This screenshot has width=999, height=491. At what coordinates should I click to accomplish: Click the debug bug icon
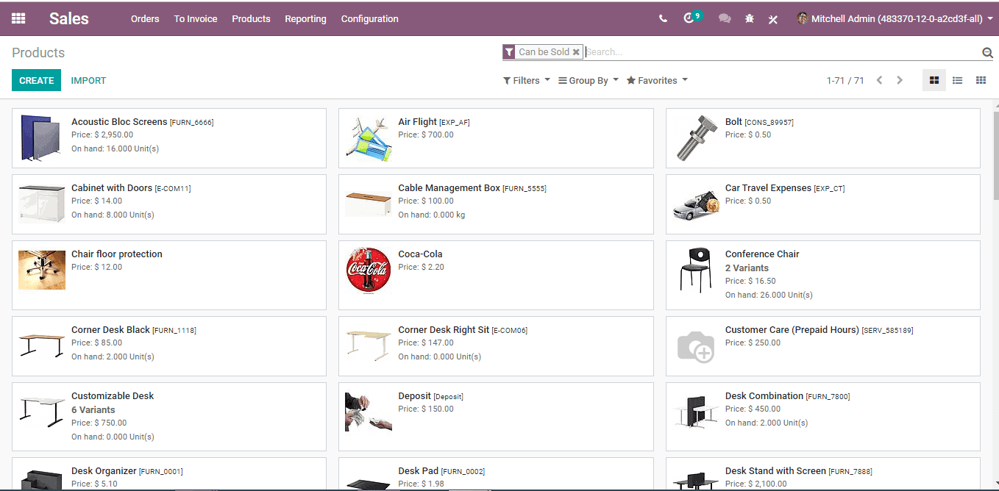click(x=750, y=18)
